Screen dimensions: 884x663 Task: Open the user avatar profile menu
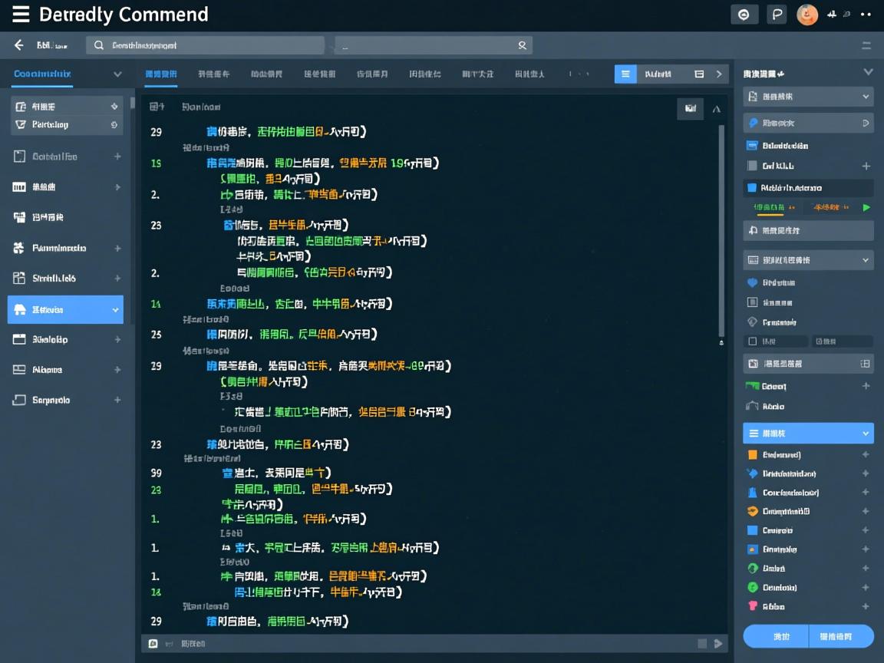coord(807,15)
